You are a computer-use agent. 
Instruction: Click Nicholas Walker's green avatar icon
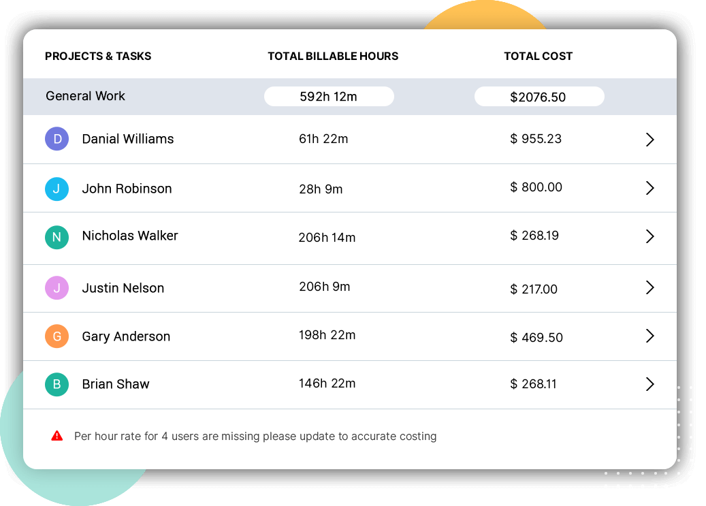coord(57,238)
